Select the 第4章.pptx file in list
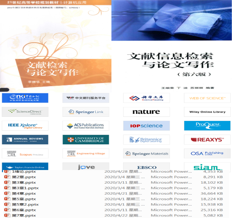The height and width of the screenshot is (218, 232). click(24, 193)
